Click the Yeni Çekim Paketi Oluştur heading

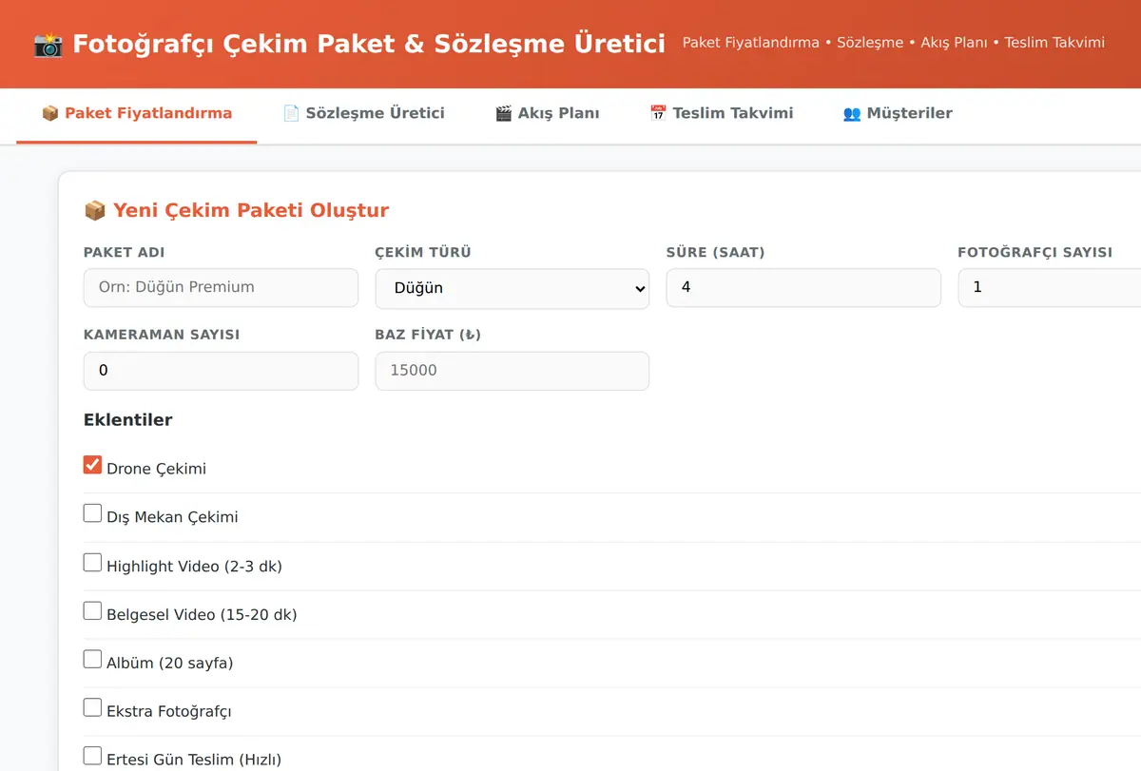[251, 210]
